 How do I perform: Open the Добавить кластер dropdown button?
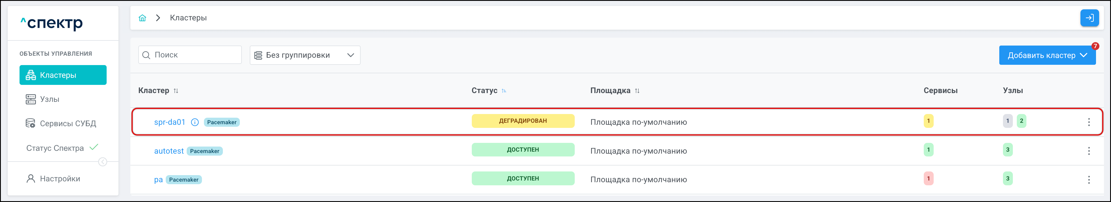(1047, 55)
